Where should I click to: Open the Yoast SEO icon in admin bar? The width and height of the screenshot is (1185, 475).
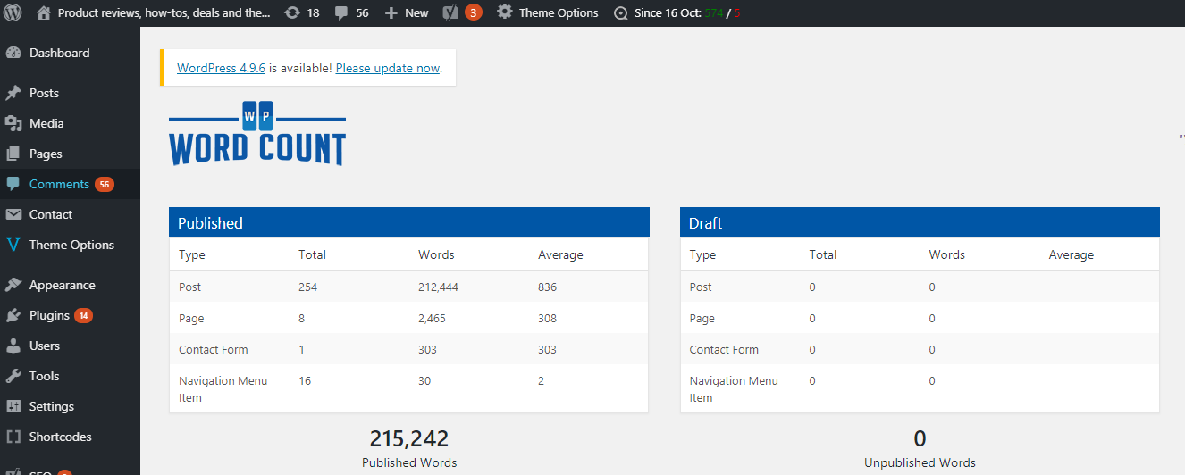coord(451,12)
